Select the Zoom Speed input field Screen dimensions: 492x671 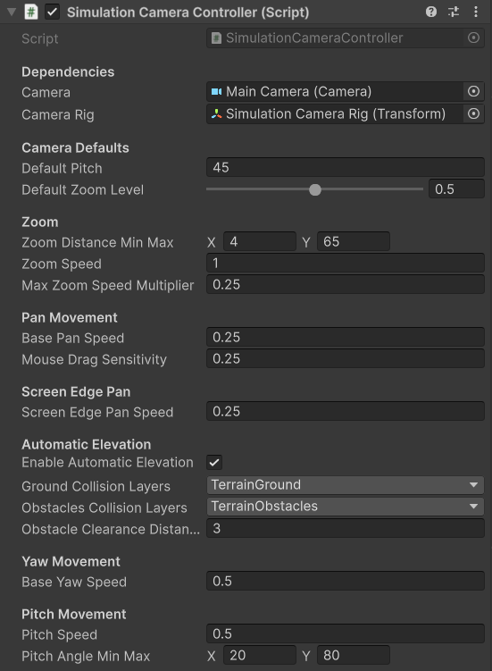(x=346, y=263)
